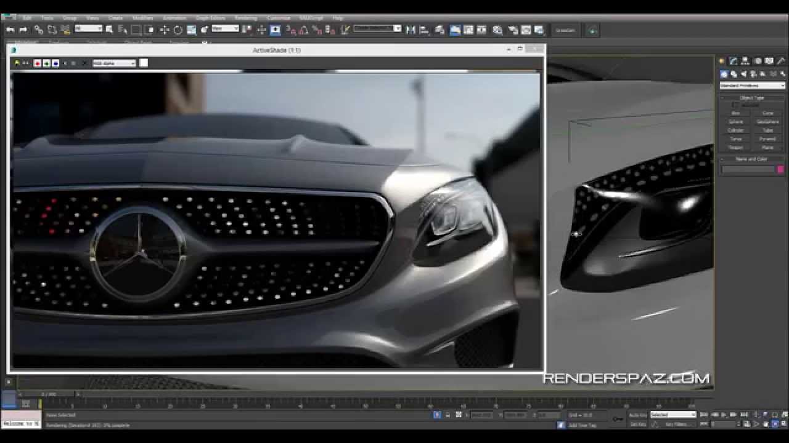
Task: Toggle blue channel in ActiveShade window
Action: pos(55,63)
